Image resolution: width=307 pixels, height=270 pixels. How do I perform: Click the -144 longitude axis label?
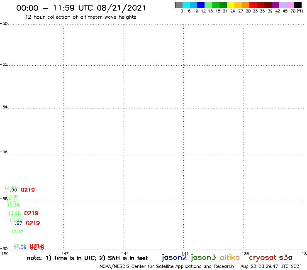pos(124,254)
